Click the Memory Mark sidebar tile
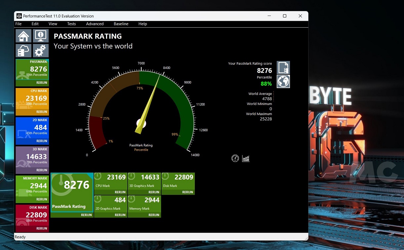Screen dimensions: 404x250 coord(32,186)
